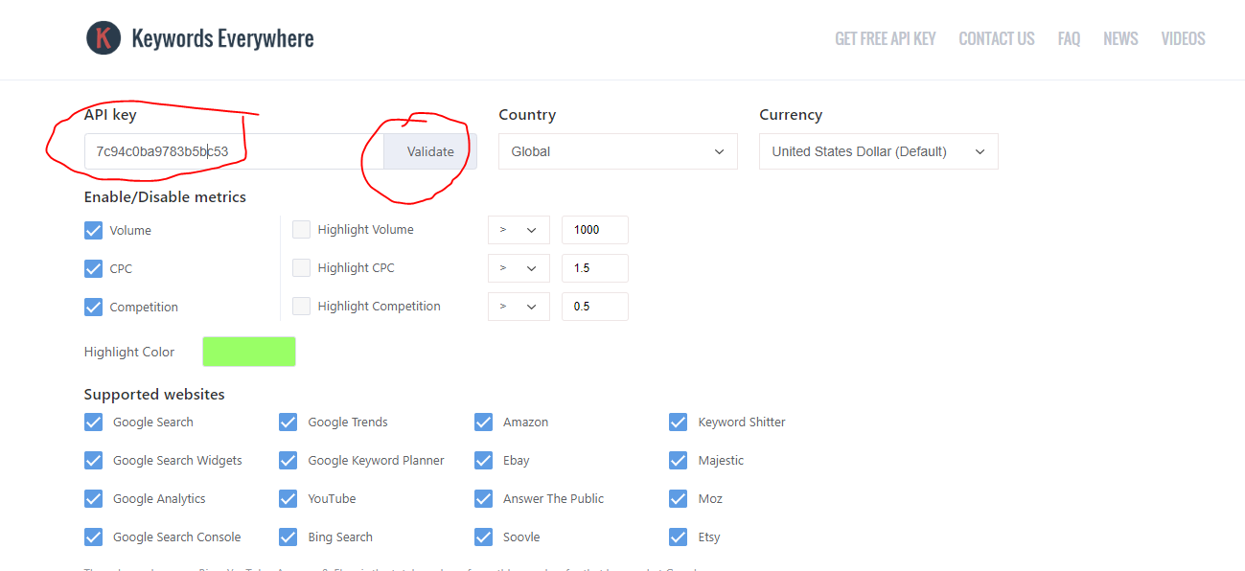Uncheck the Etsy checkbox

click(678, 537)
